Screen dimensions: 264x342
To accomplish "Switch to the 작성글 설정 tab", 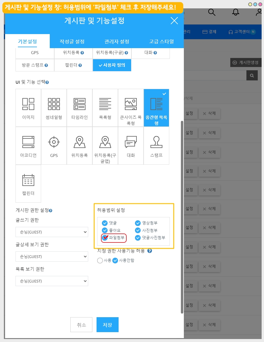I will (72, 42).
